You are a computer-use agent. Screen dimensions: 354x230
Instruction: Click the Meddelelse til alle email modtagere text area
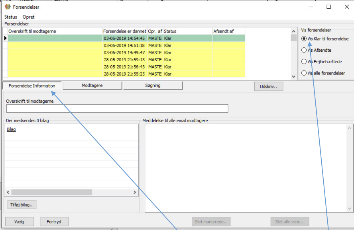tap(246, 168)
